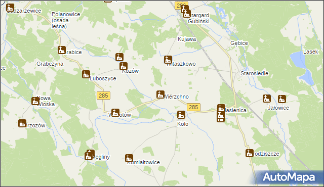Click the church icon at Nowa Wioska
Image resolution: width=324 pixels, height=187 pixels.
(x=35, y=101)
